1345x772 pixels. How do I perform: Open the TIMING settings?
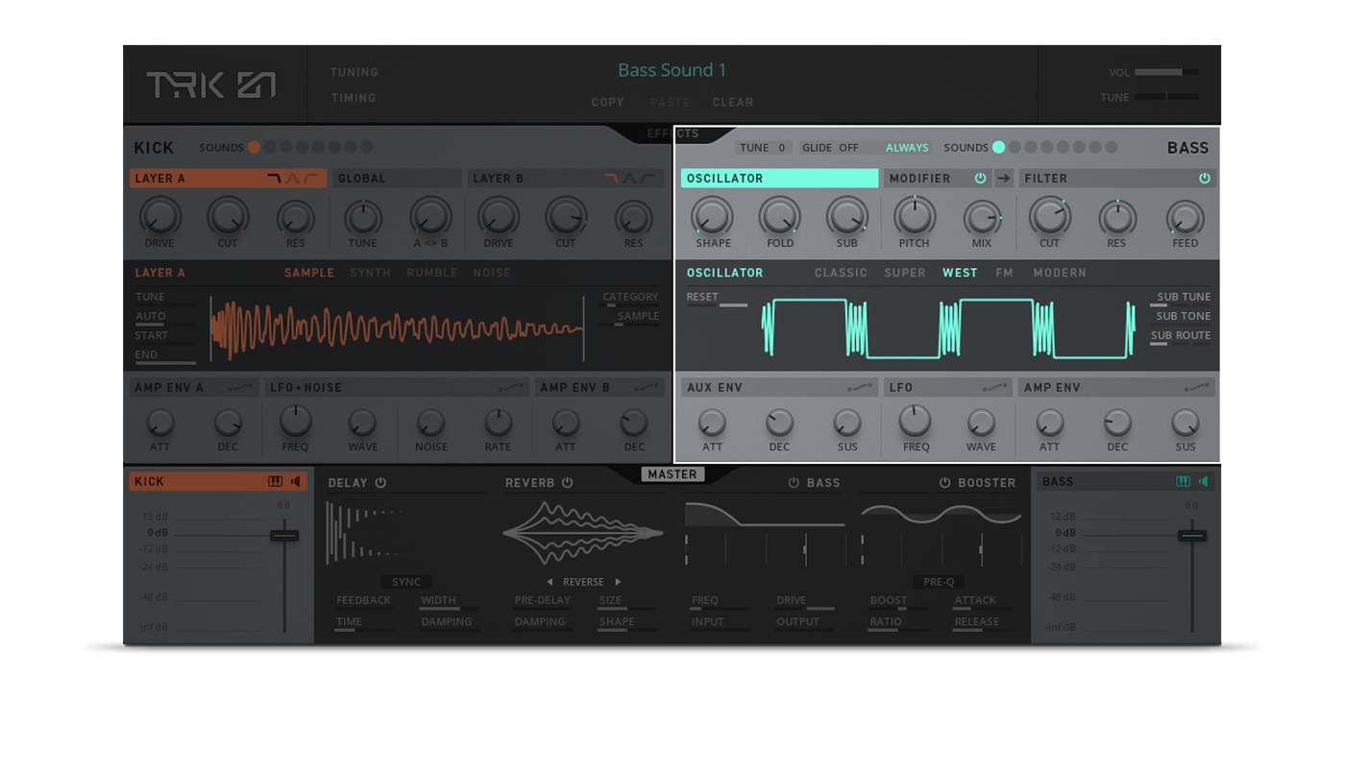pyautogui.click(x=354, y=98)
